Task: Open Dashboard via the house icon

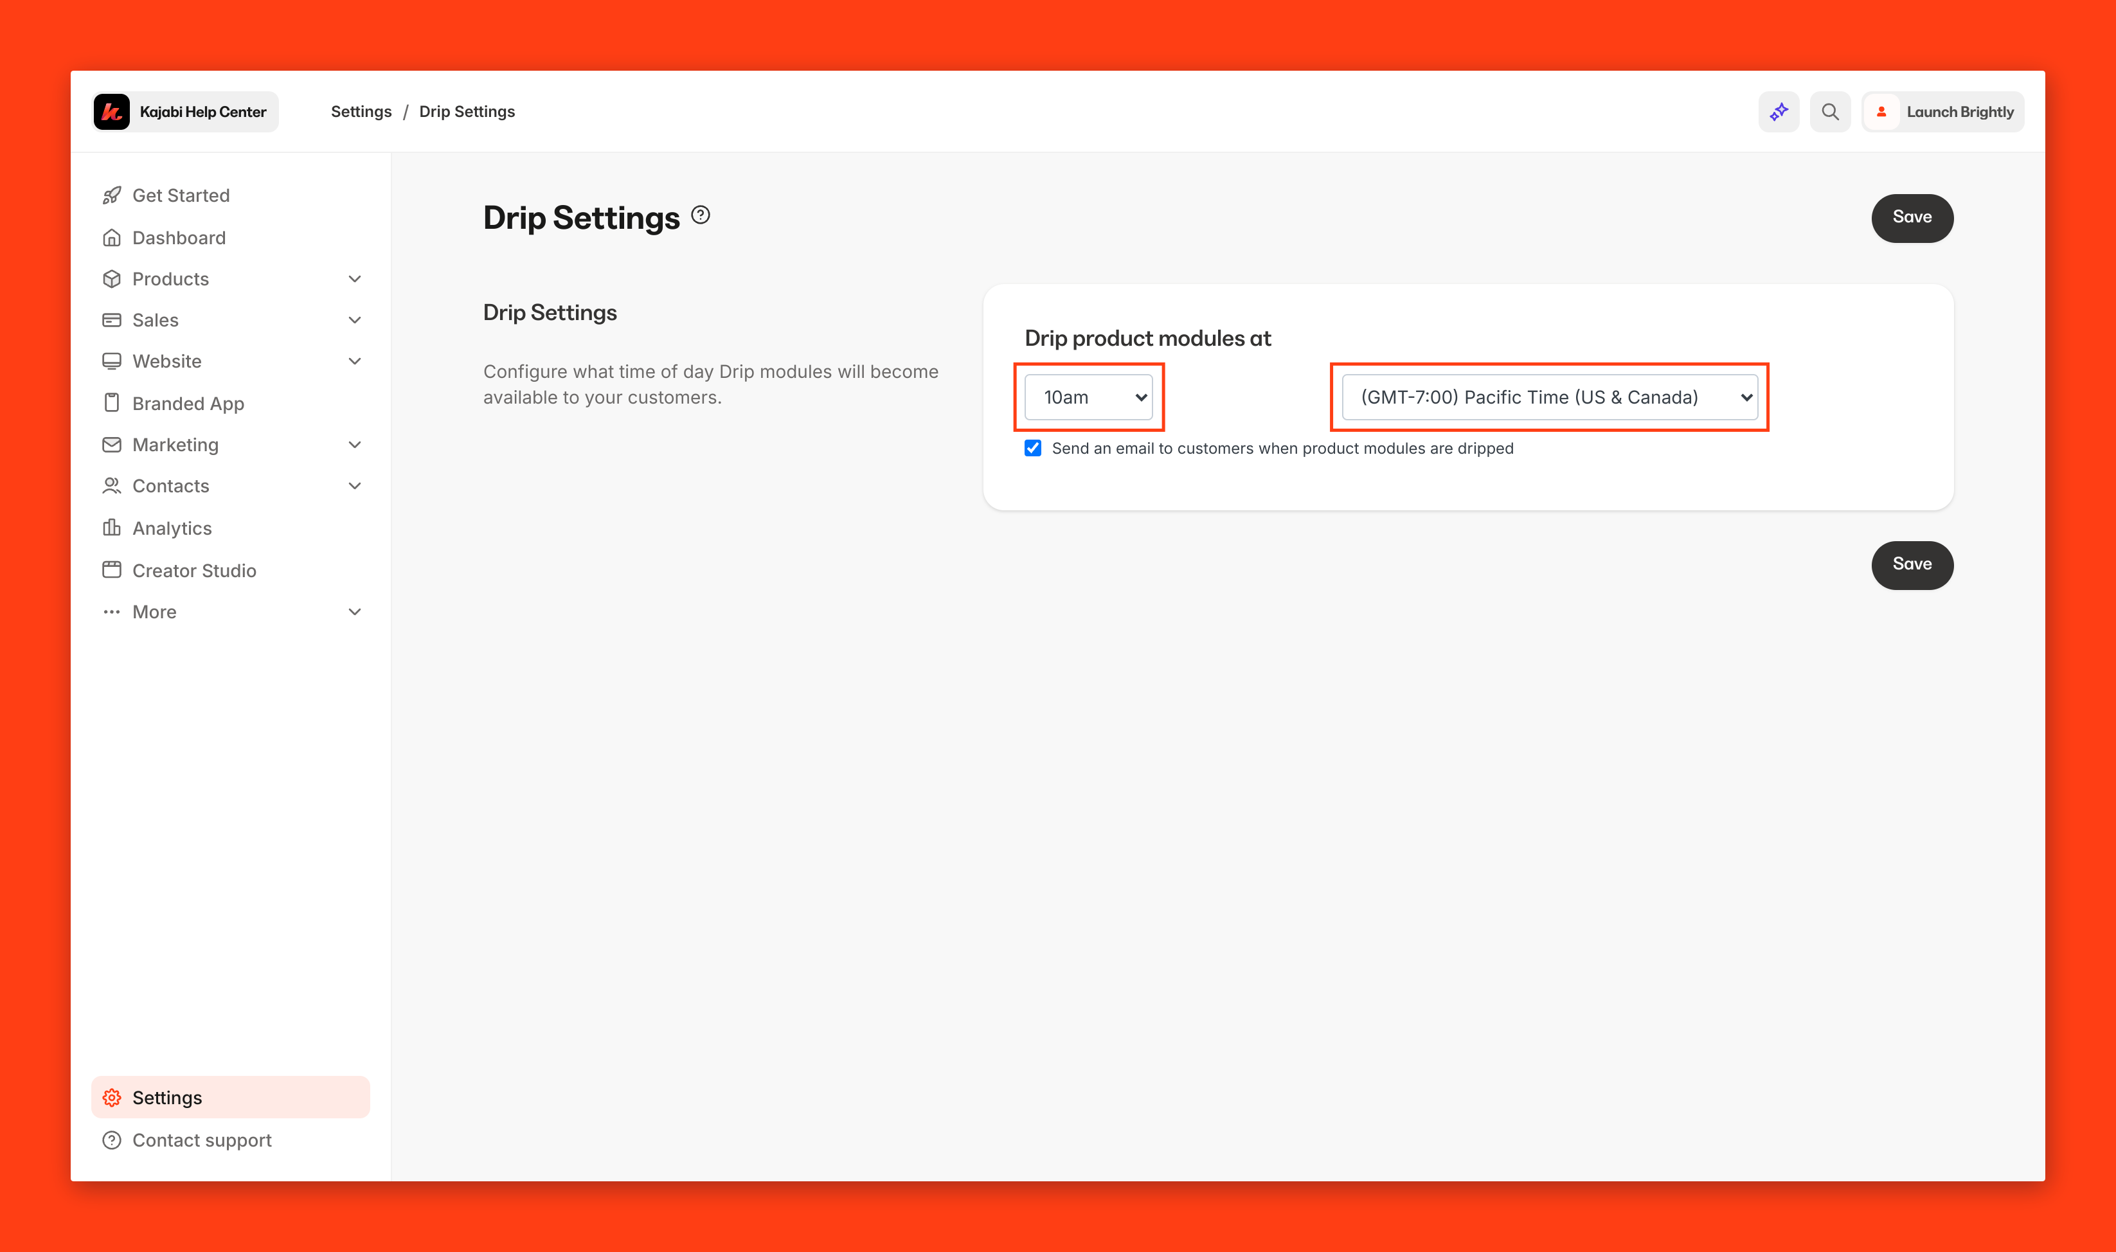Action: 111,238
